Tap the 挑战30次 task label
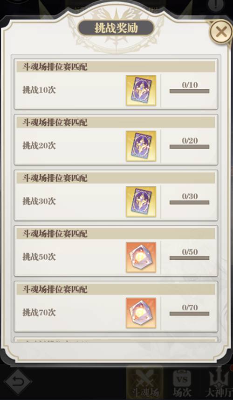The image size is (233, 400). [x=39, y=201]
